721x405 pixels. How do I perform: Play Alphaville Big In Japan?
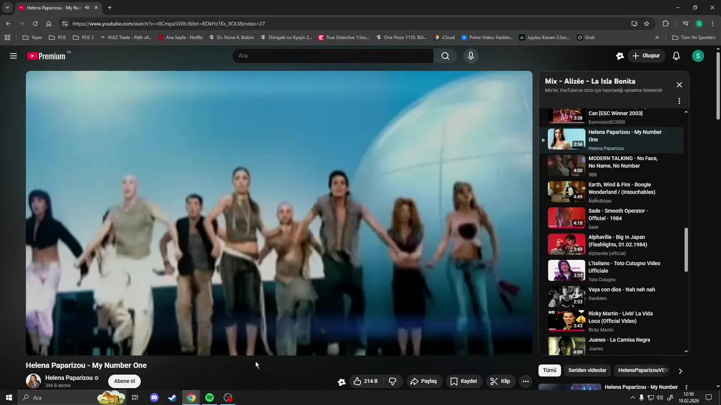tap(611, 245)
